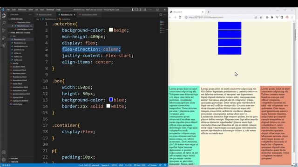The height and width of the screenshot is (167, 298).
Task: Click the line and column status item
Action: point(89,165)
